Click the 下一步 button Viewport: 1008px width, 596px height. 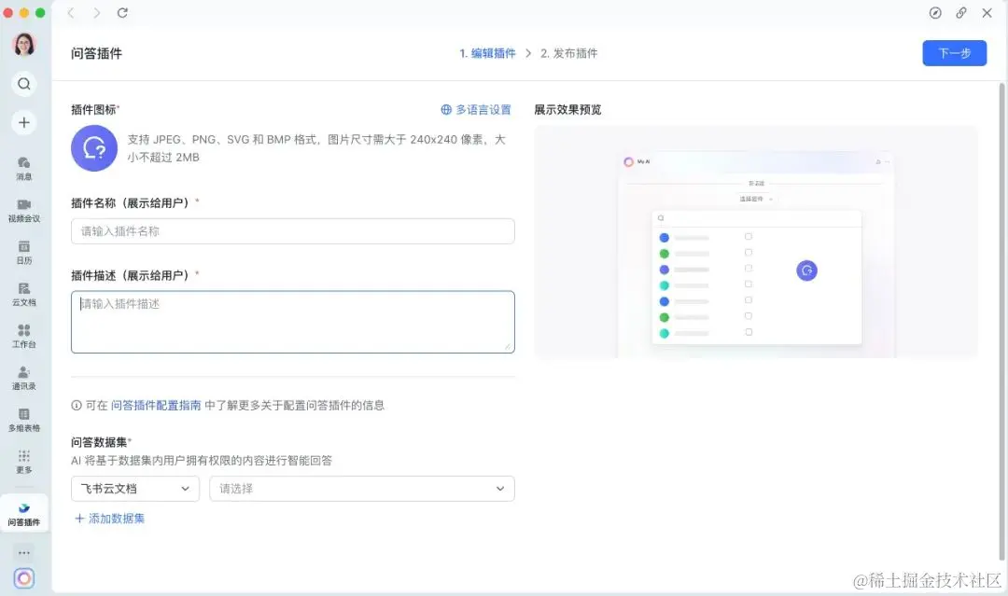pos(954,53)
